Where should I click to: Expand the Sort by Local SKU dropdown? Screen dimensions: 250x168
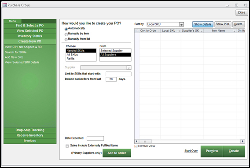[x=181, y=24]
